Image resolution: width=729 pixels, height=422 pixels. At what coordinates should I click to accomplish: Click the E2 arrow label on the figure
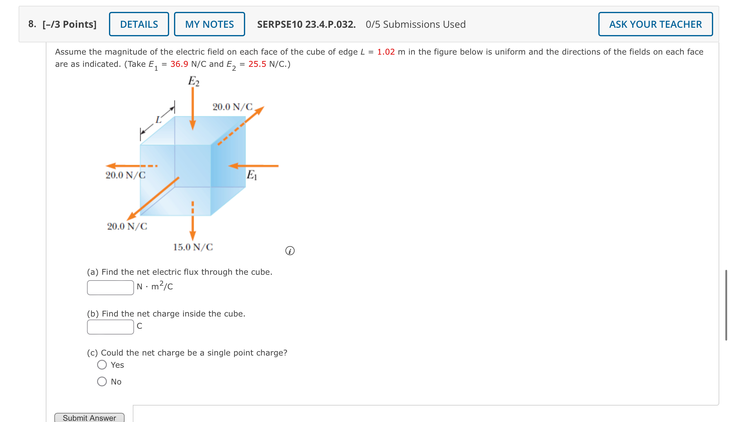pos(194,81)
